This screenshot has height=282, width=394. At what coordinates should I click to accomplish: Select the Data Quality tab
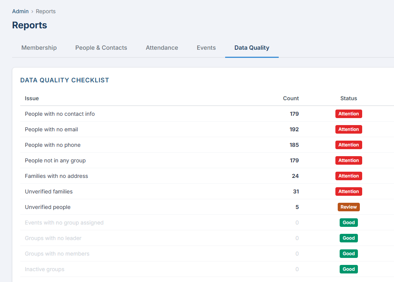click(x=252, y=47)
